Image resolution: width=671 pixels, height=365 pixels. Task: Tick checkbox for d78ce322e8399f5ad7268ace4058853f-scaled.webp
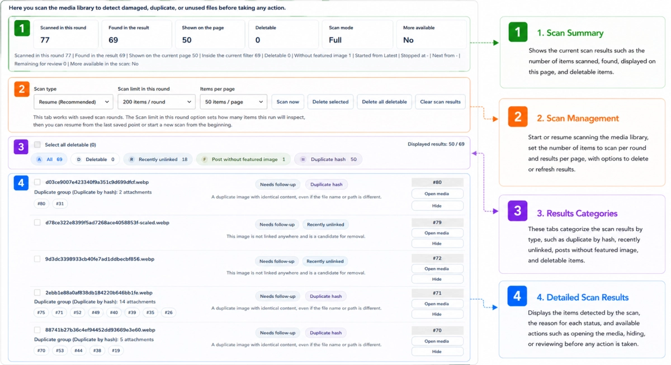(37, 222)
